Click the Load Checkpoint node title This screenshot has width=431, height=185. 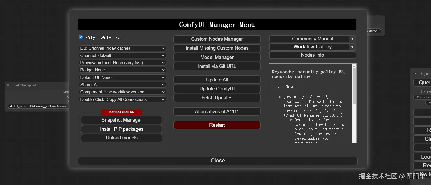pos(24,85)
